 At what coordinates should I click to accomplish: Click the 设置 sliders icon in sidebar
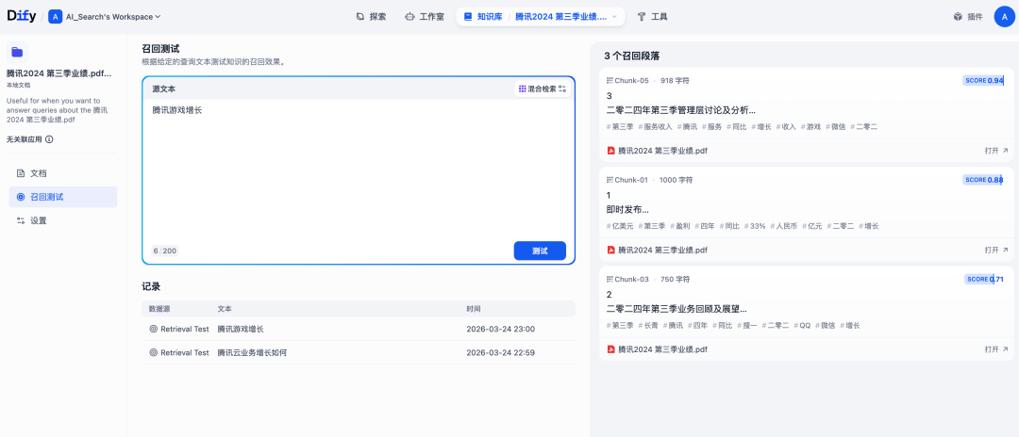(x=21, y=220)
